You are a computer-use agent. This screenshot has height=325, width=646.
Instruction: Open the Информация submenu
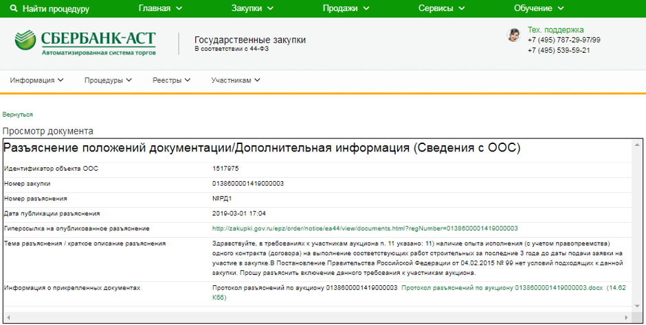tap(36, 80)
